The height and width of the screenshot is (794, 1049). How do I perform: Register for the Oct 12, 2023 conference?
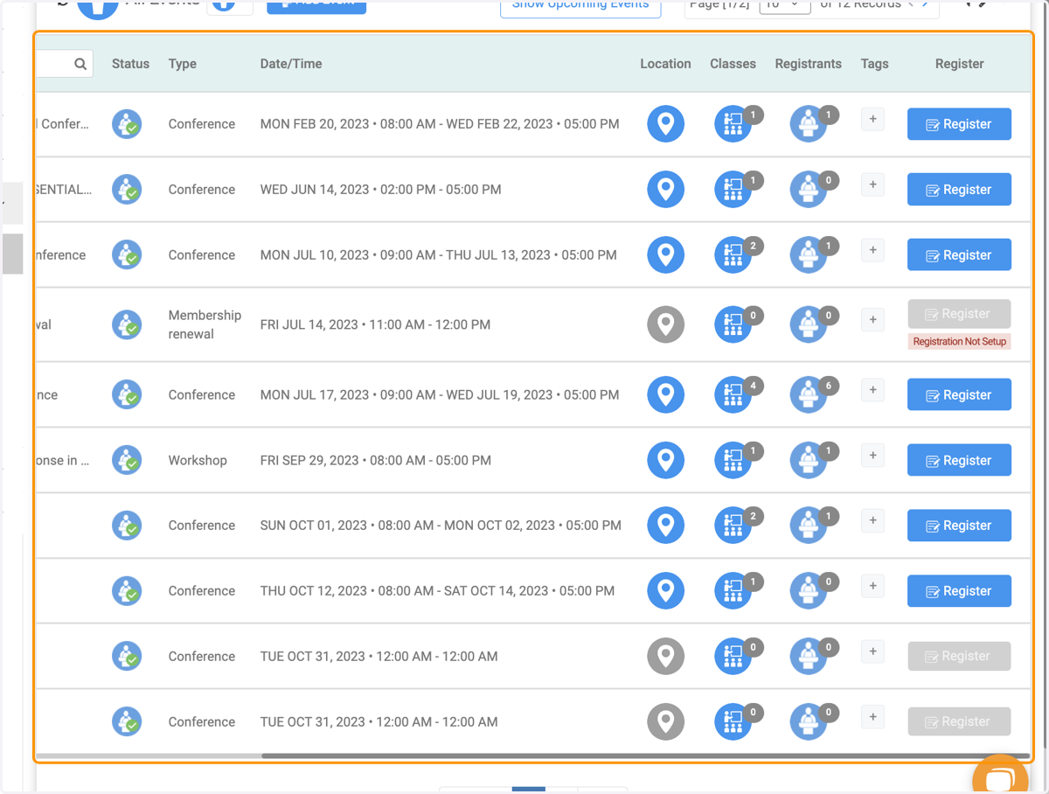point(959,591)
